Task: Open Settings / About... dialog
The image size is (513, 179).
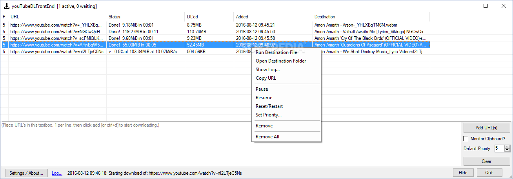Action: point(27,173)
